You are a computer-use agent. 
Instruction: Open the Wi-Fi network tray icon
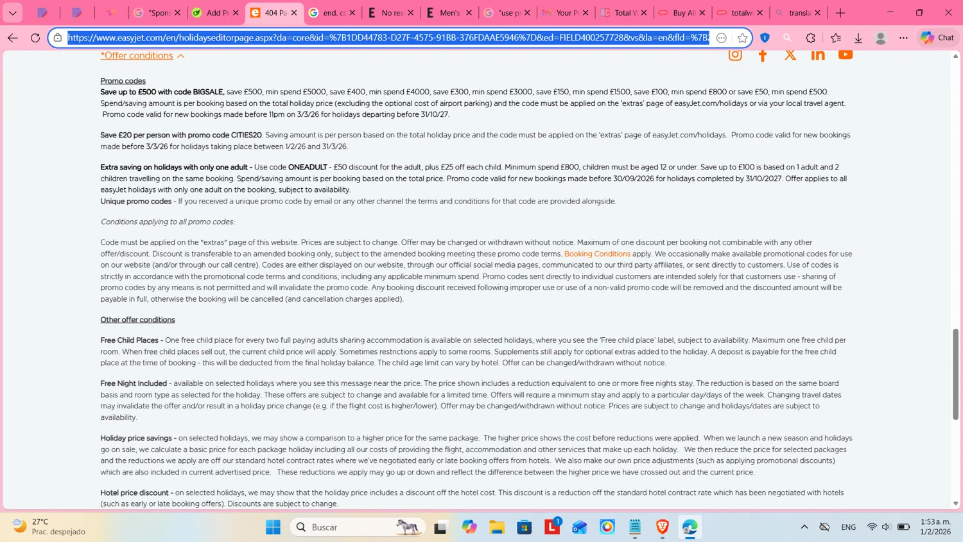click(x=872, y=527)
